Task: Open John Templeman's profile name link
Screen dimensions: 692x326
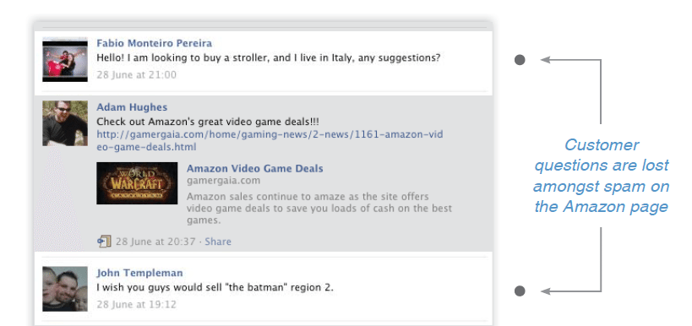Action: [139, 273]
